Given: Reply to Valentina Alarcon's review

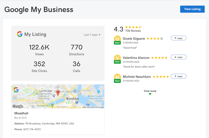Looking at the screenshot, I should pos(179,57).
